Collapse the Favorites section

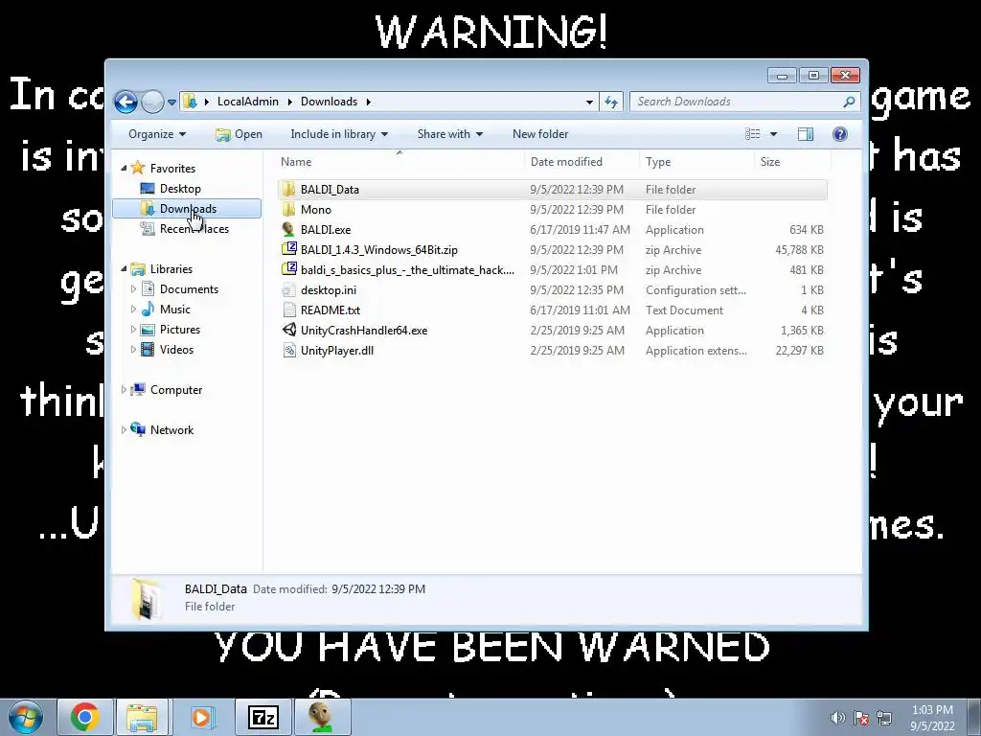pos(124,168)
